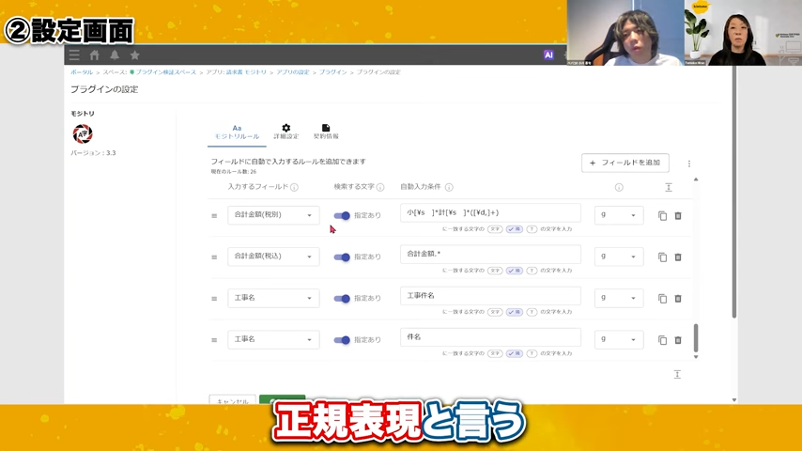Click the 合計金額.* condition input field

(x=490, y=255)
